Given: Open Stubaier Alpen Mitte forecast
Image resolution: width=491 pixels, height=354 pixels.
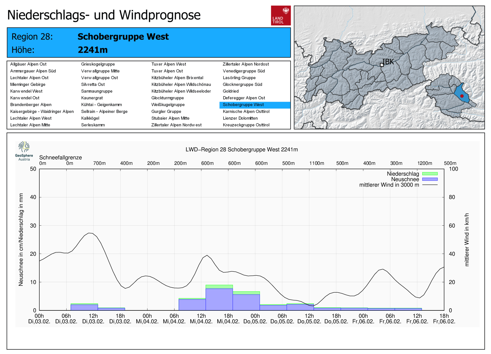Looking at the screenshot, I should click(170, 118).
